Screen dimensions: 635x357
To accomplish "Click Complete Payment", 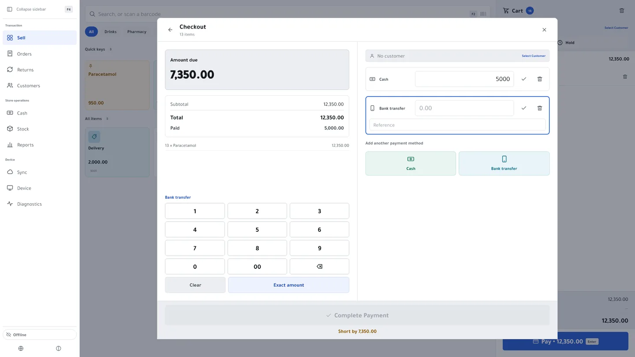I will click(x=357, y=316).
